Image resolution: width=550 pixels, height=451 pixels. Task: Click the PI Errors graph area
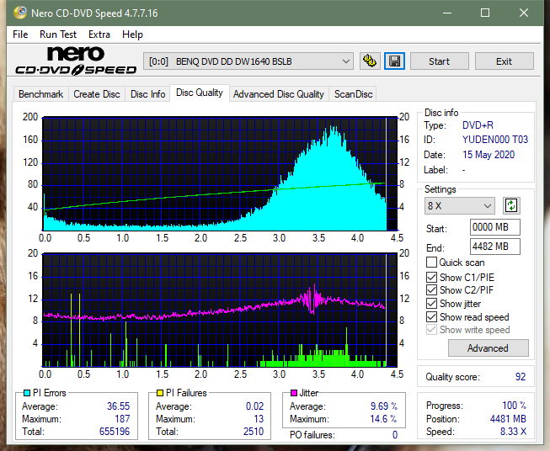pos(220,174)
